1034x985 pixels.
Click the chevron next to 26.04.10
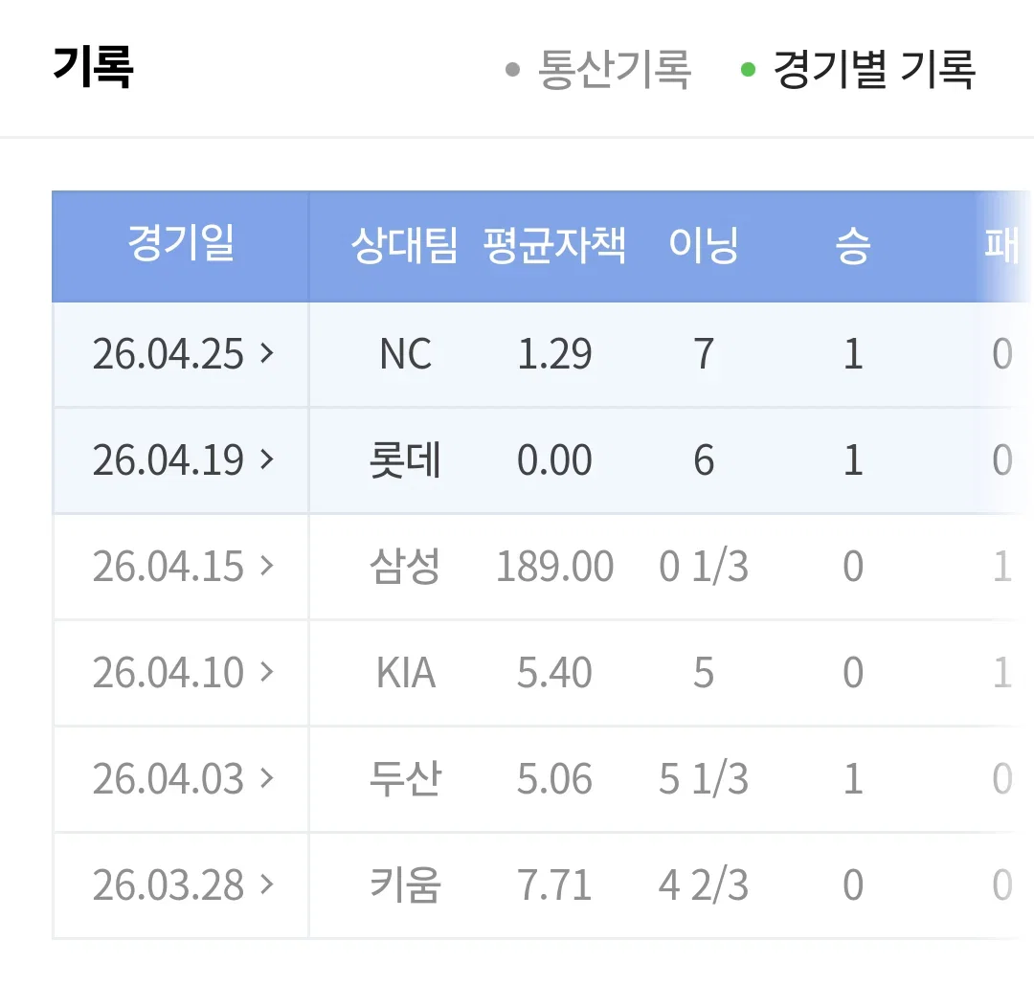pos(266,672)
